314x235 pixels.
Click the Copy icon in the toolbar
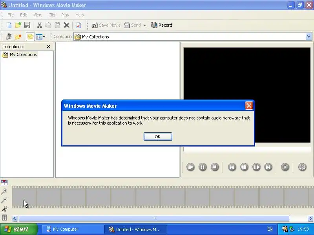pos(48,25)
